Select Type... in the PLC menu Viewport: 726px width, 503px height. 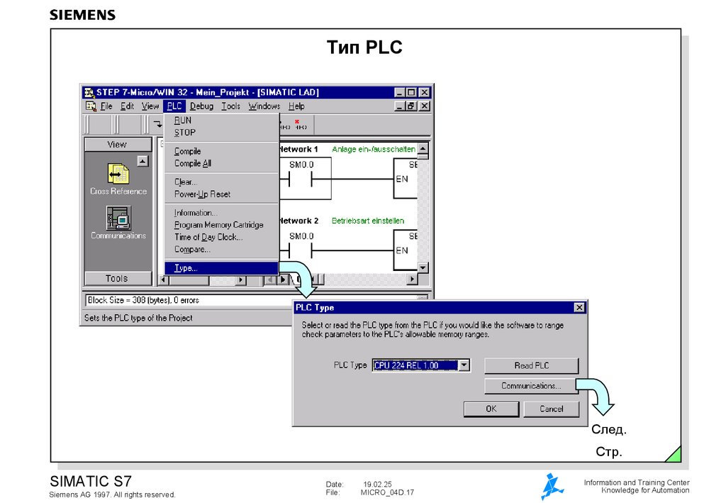(x=222, y=268)
